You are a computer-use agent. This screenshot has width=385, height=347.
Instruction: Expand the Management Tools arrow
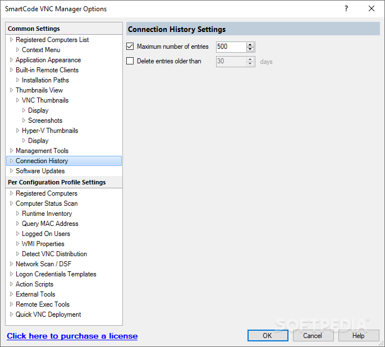pyautogui.click(x=11, y=150)
